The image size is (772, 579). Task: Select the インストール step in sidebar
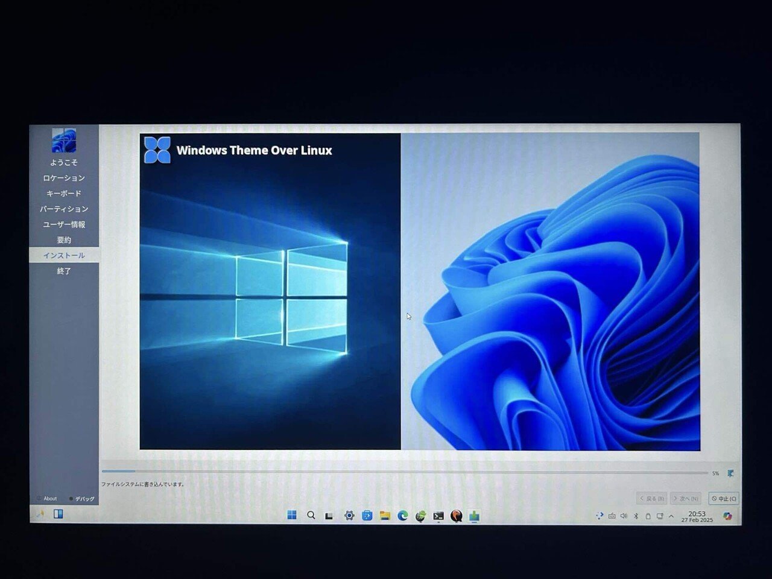click(64, 255)
